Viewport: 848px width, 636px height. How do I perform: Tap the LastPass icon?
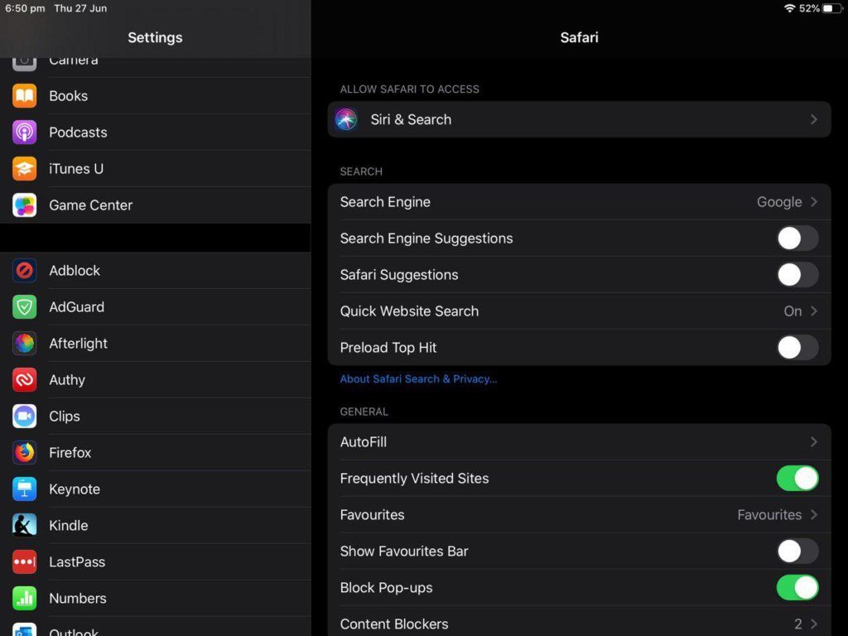[x=25, y=562]
